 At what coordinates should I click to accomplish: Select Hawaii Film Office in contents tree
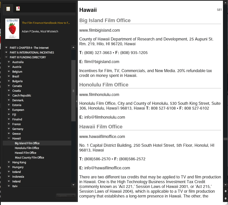click(x=25, y=153)
